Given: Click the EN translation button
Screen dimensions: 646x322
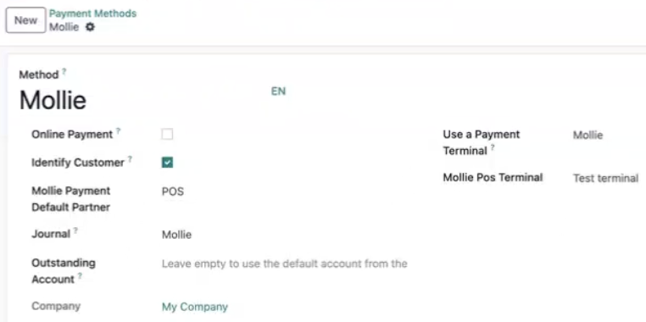Looking at the screenshot, I should tap(279, 92).
